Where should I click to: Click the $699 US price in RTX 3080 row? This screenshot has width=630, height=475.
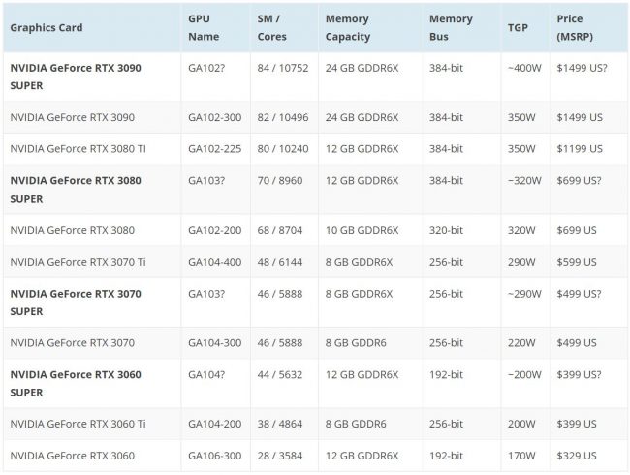tap(577, 231)
